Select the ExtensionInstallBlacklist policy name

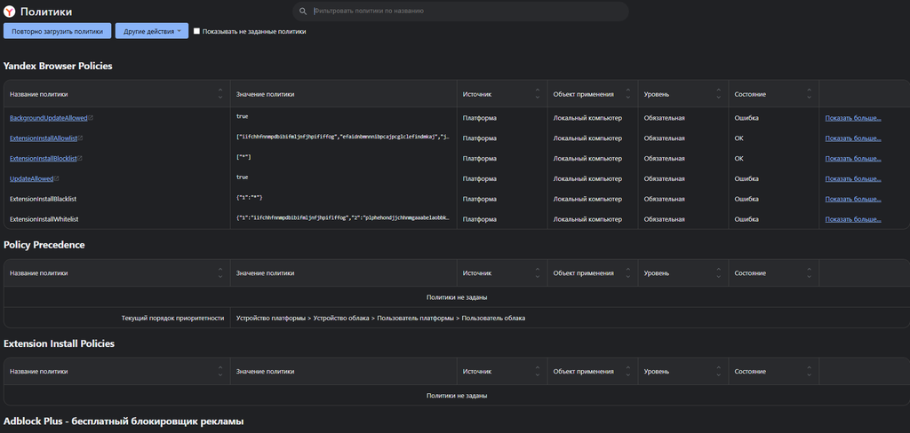click(x=44, y=199)
